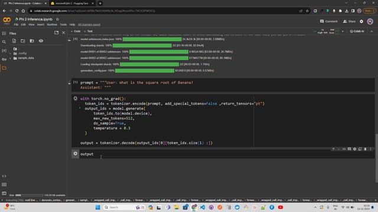Open editor settings for output cell
This screenshot has width=378, height=212.
pyautogui.click(x=354, y=149)
